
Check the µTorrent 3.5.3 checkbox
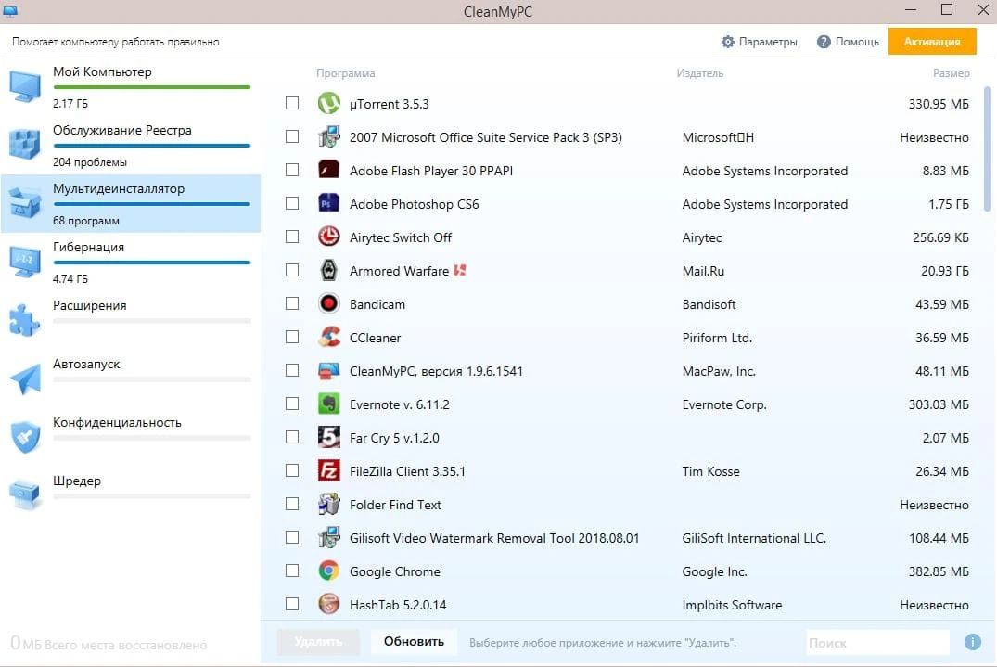[292, 103]
